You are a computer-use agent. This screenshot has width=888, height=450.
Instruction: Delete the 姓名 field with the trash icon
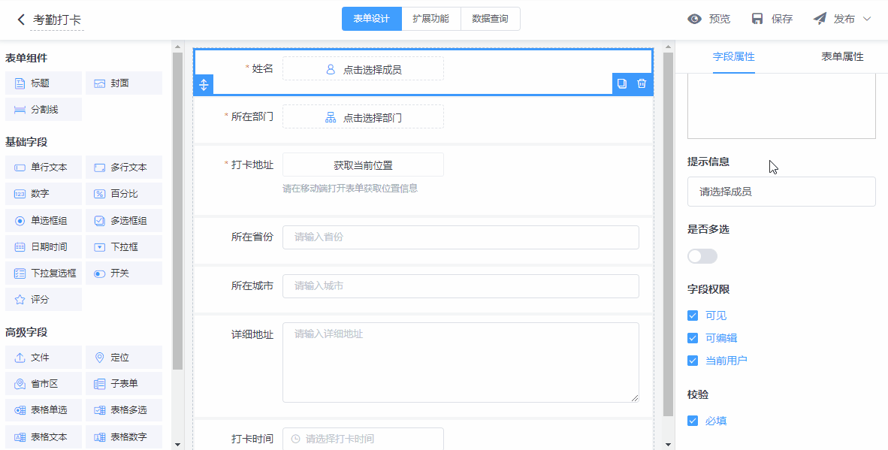(x=642, y=83)
